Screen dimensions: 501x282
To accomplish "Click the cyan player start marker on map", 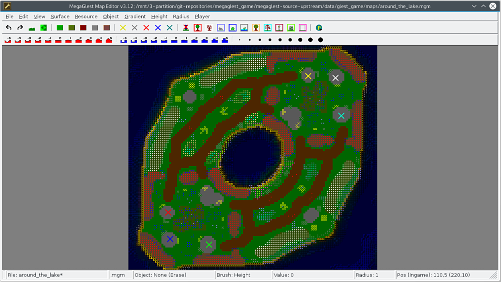I will pyautogui.click(x=341, y=116).
